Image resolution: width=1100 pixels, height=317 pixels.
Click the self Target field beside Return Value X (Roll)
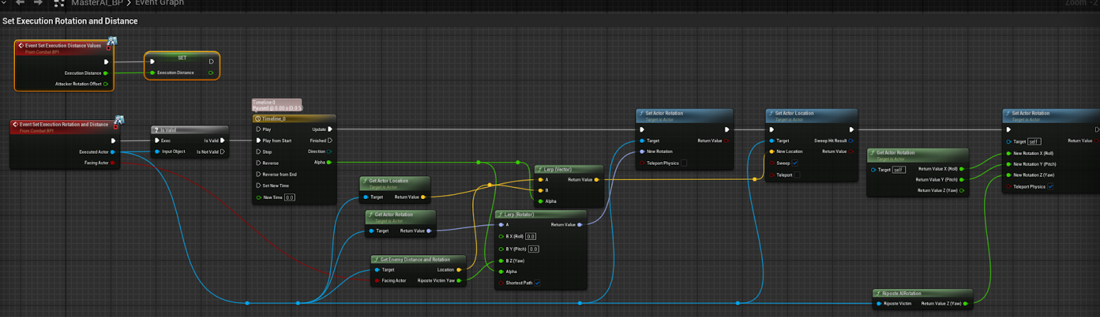point(899,169)
